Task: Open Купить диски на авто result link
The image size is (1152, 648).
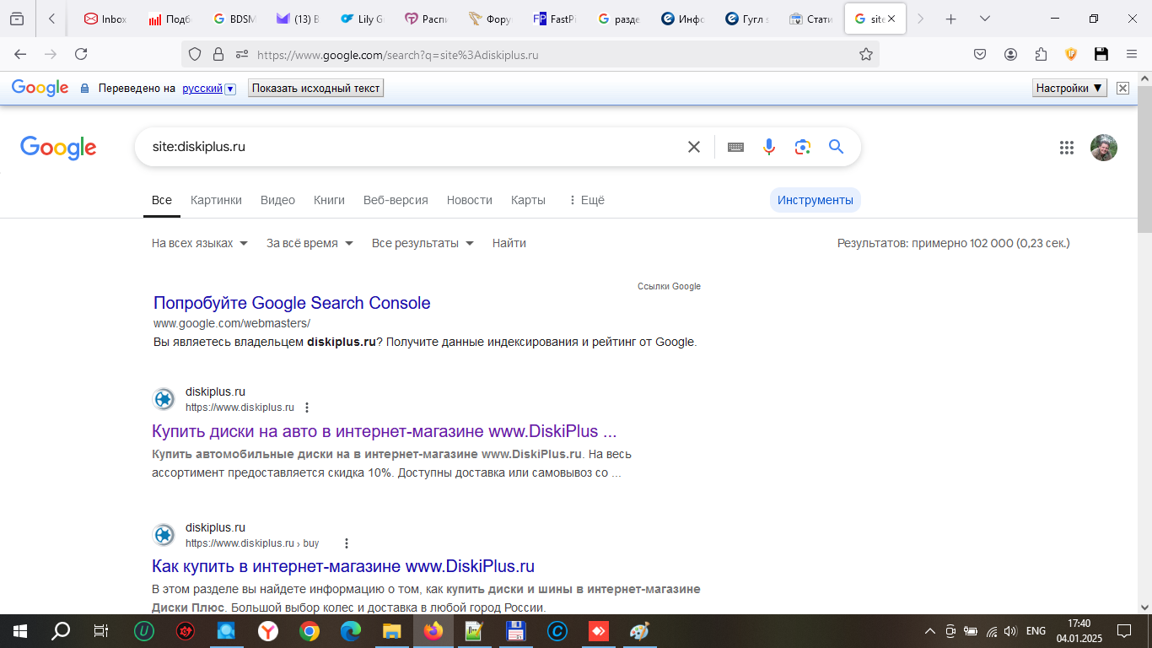Action: click(384, 431)
